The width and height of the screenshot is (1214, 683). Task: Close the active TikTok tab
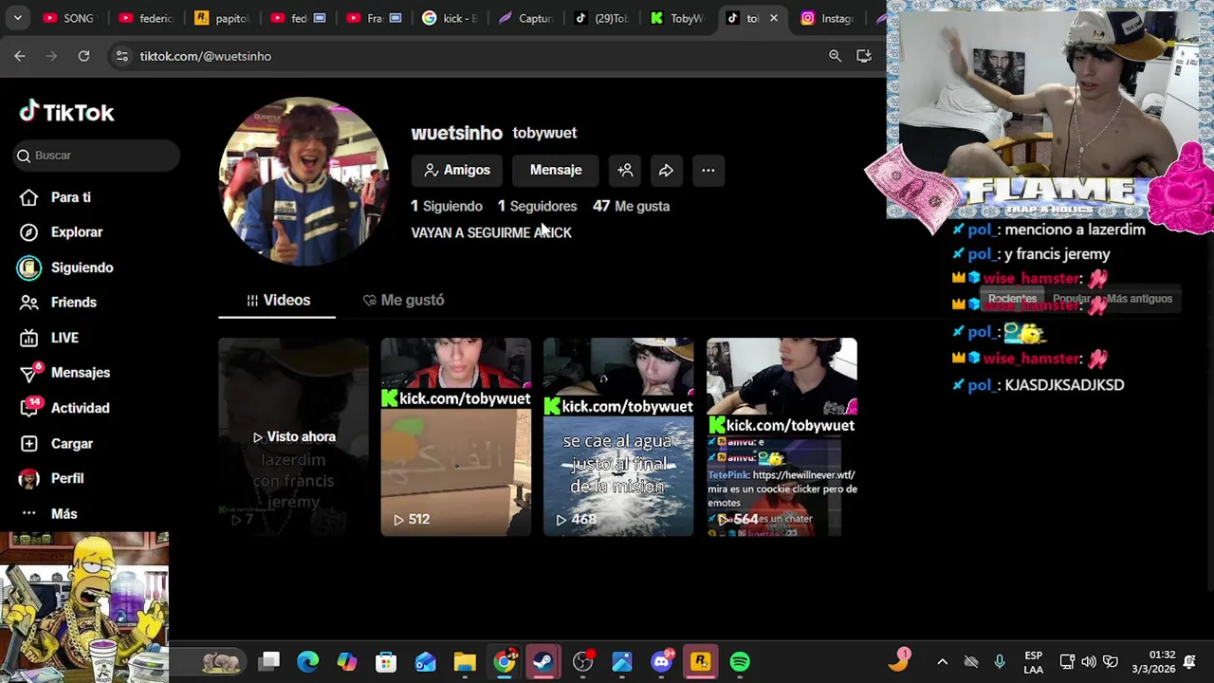pos(774,18)
